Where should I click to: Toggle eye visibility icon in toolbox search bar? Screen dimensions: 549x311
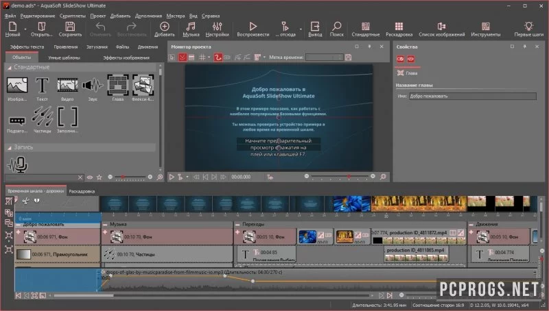tap(90, 177)
